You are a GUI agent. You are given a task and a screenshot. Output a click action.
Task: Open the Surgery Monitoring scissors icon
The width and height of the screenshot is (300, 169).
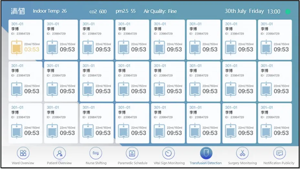coord(242,154)
